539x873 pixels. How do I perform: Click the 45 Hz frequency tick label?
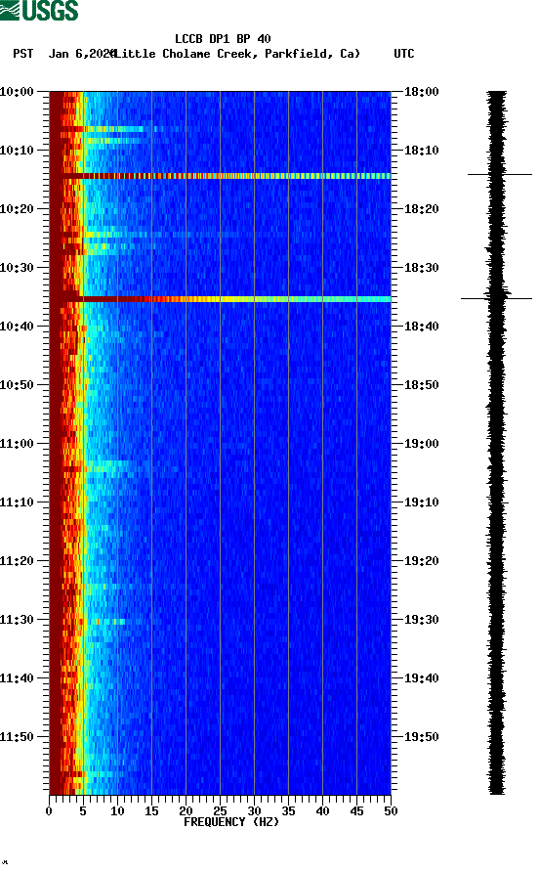point(356,811)
